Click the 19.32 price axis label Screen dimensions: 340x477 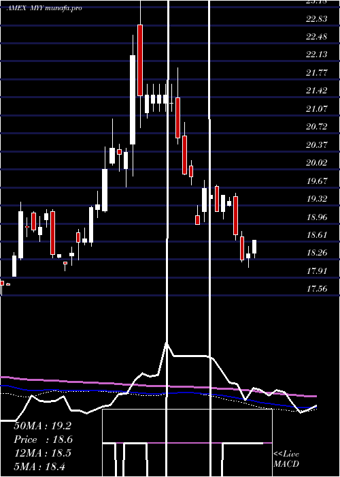(317, 199)
